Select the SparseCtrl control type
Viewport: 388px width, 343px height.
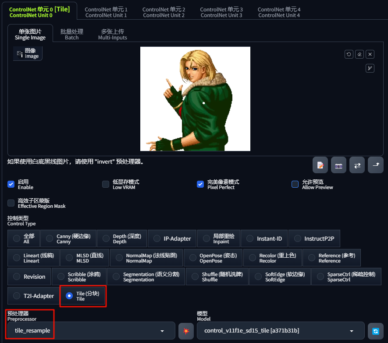(x=346, y=276)
